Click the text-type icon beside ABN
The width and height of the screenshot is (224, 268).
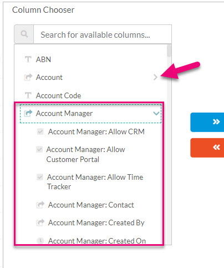click(28, 59)
